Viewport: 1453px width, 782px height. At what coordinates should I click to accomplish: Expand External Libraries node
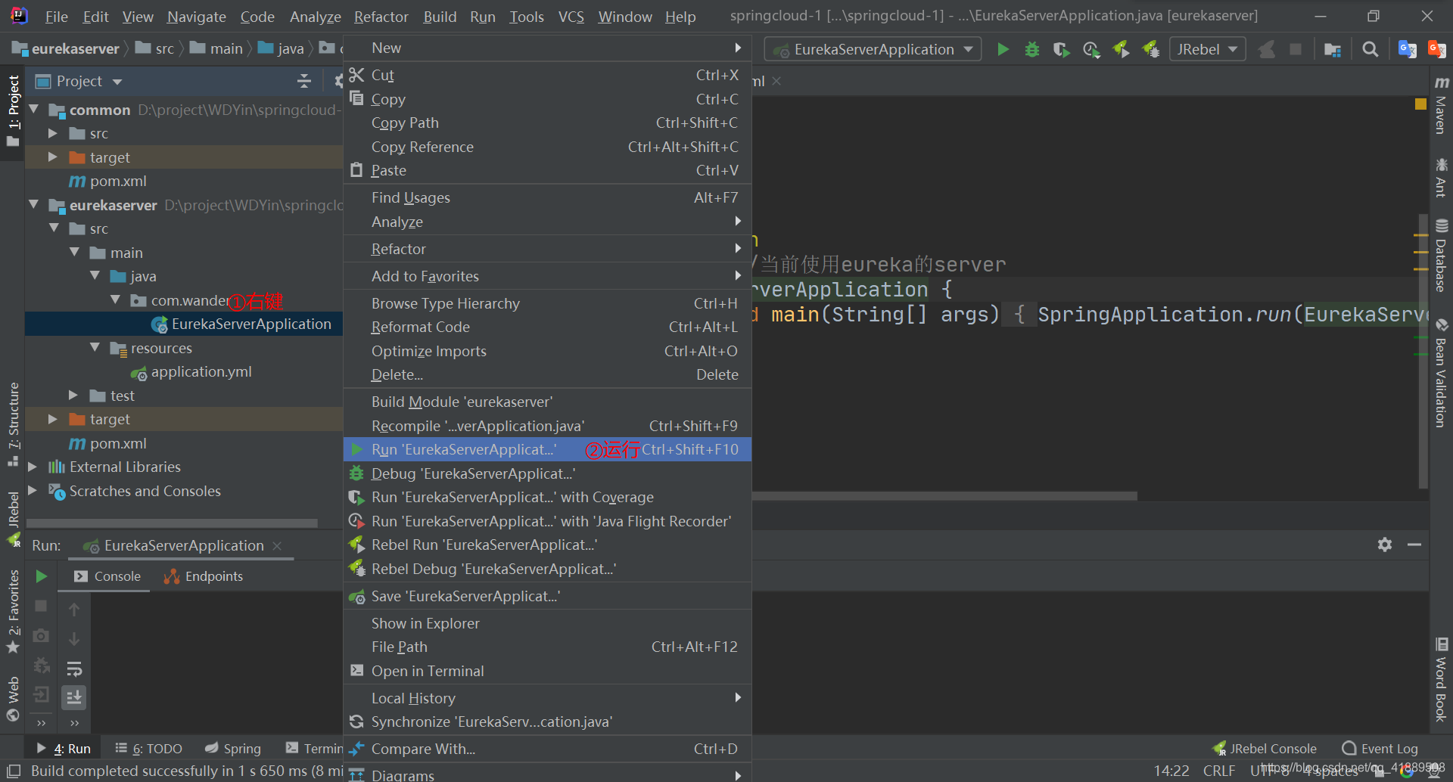pos(33,467)
